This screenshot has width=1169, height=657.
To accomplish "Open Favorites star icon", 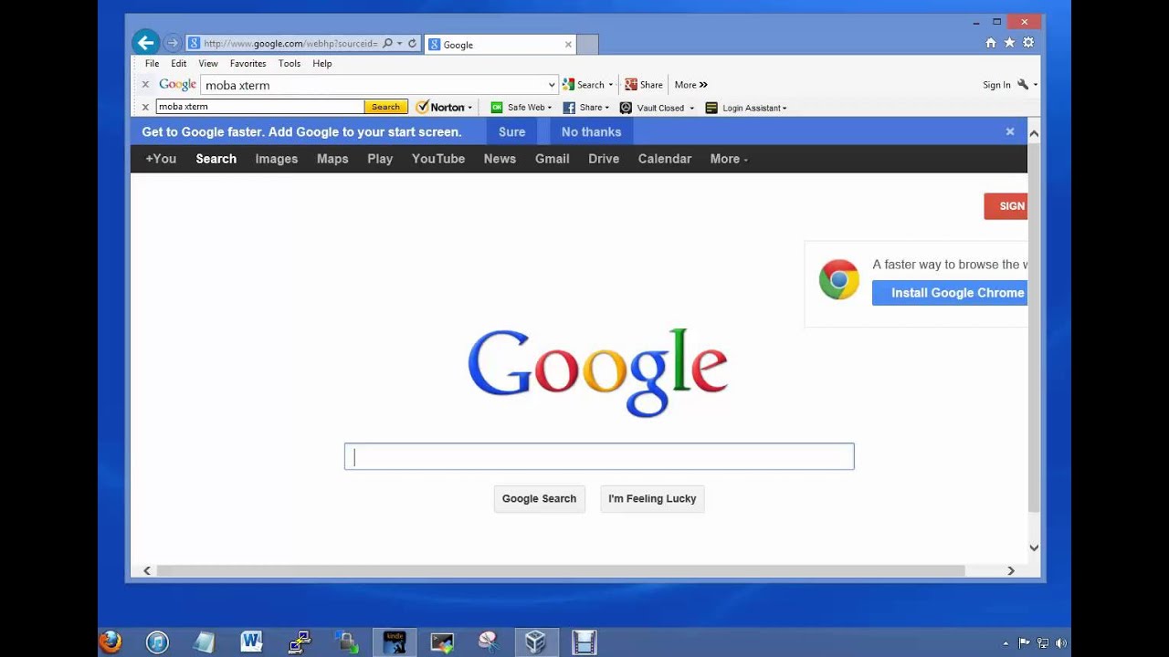I will pyautogui.click(x=1009, y=43).
